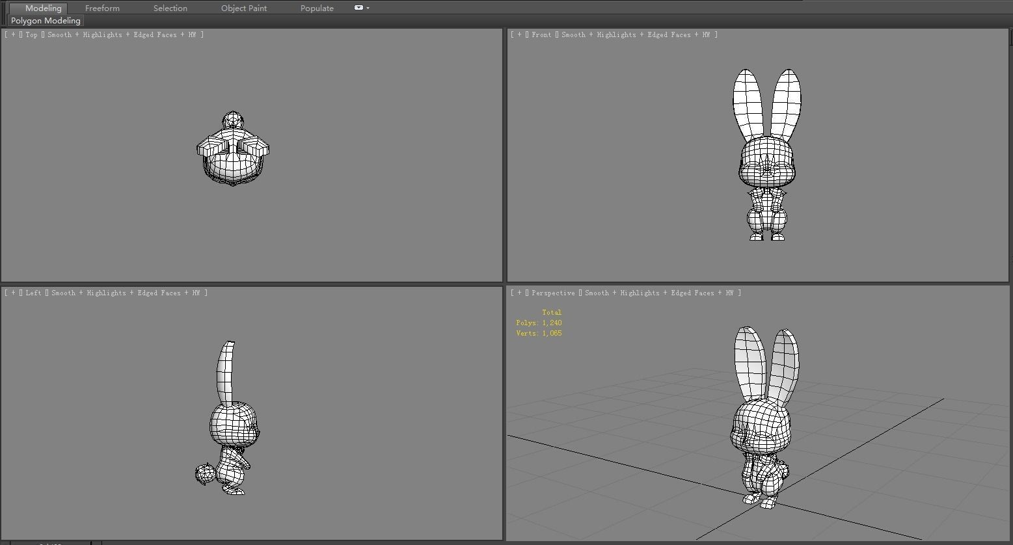This screenshot has height=545, width=1013.
Task: Open the Perspective viewport shading label menu
Action: click(x=662, y=293)
